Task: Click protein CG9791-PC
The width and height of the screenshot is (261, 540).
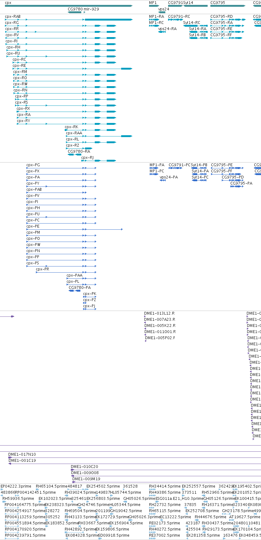Action: pos(180,165)
